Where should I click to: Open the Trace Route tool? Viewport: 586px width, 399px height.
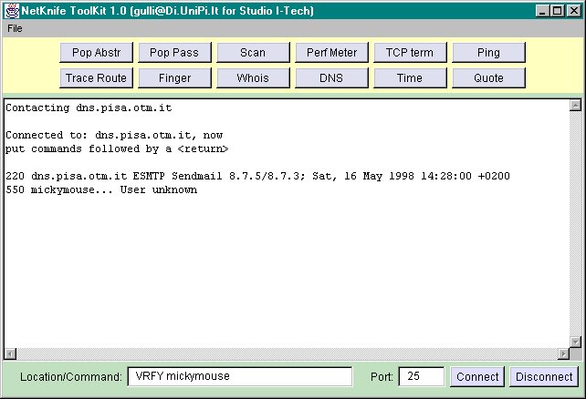click(96, 78)
